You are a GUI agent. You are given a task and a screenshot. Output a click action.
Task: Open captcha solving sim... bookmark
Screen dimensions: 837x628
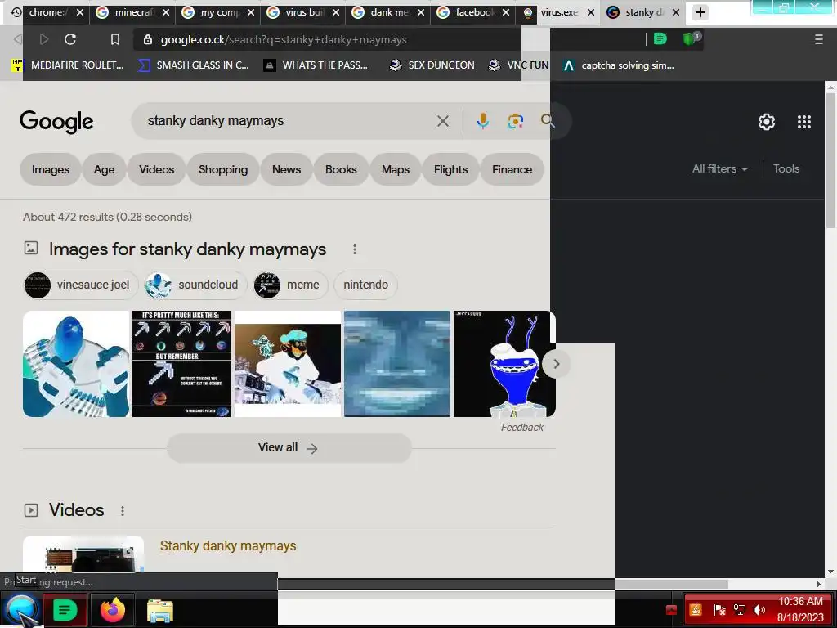[x=620, y=65]
